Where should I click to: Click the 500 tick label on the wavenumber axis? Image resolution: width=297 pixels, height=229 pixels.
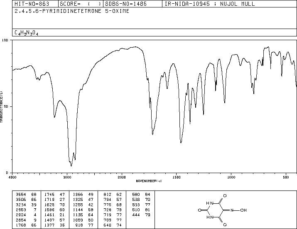(286, 177)
